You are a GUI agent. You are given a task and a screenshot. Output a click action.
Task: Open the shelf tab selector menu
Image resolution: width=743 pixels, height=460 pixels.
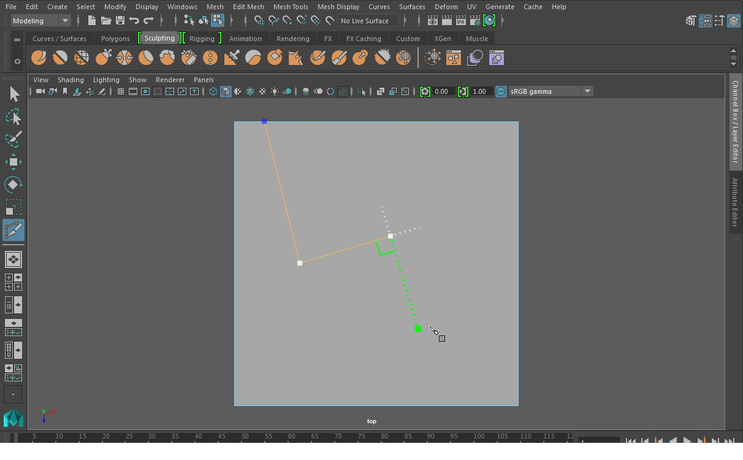click(17, 39)
